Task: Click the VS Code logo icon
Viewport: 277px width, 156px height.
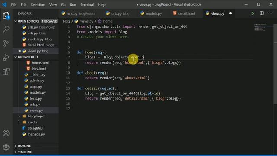Action: click(4, 4)
